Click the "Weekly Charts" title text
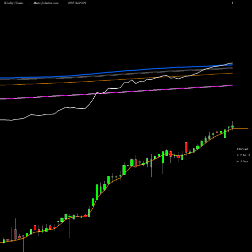The height and width of the screenshot is (252, 252). tap(14, 3)
